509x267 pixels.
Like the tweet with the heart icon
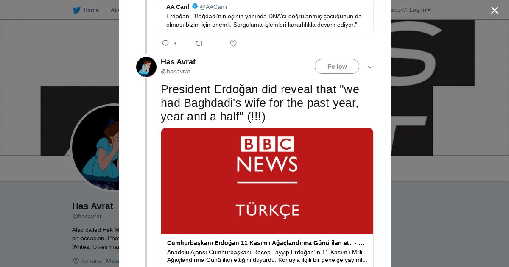233,43
